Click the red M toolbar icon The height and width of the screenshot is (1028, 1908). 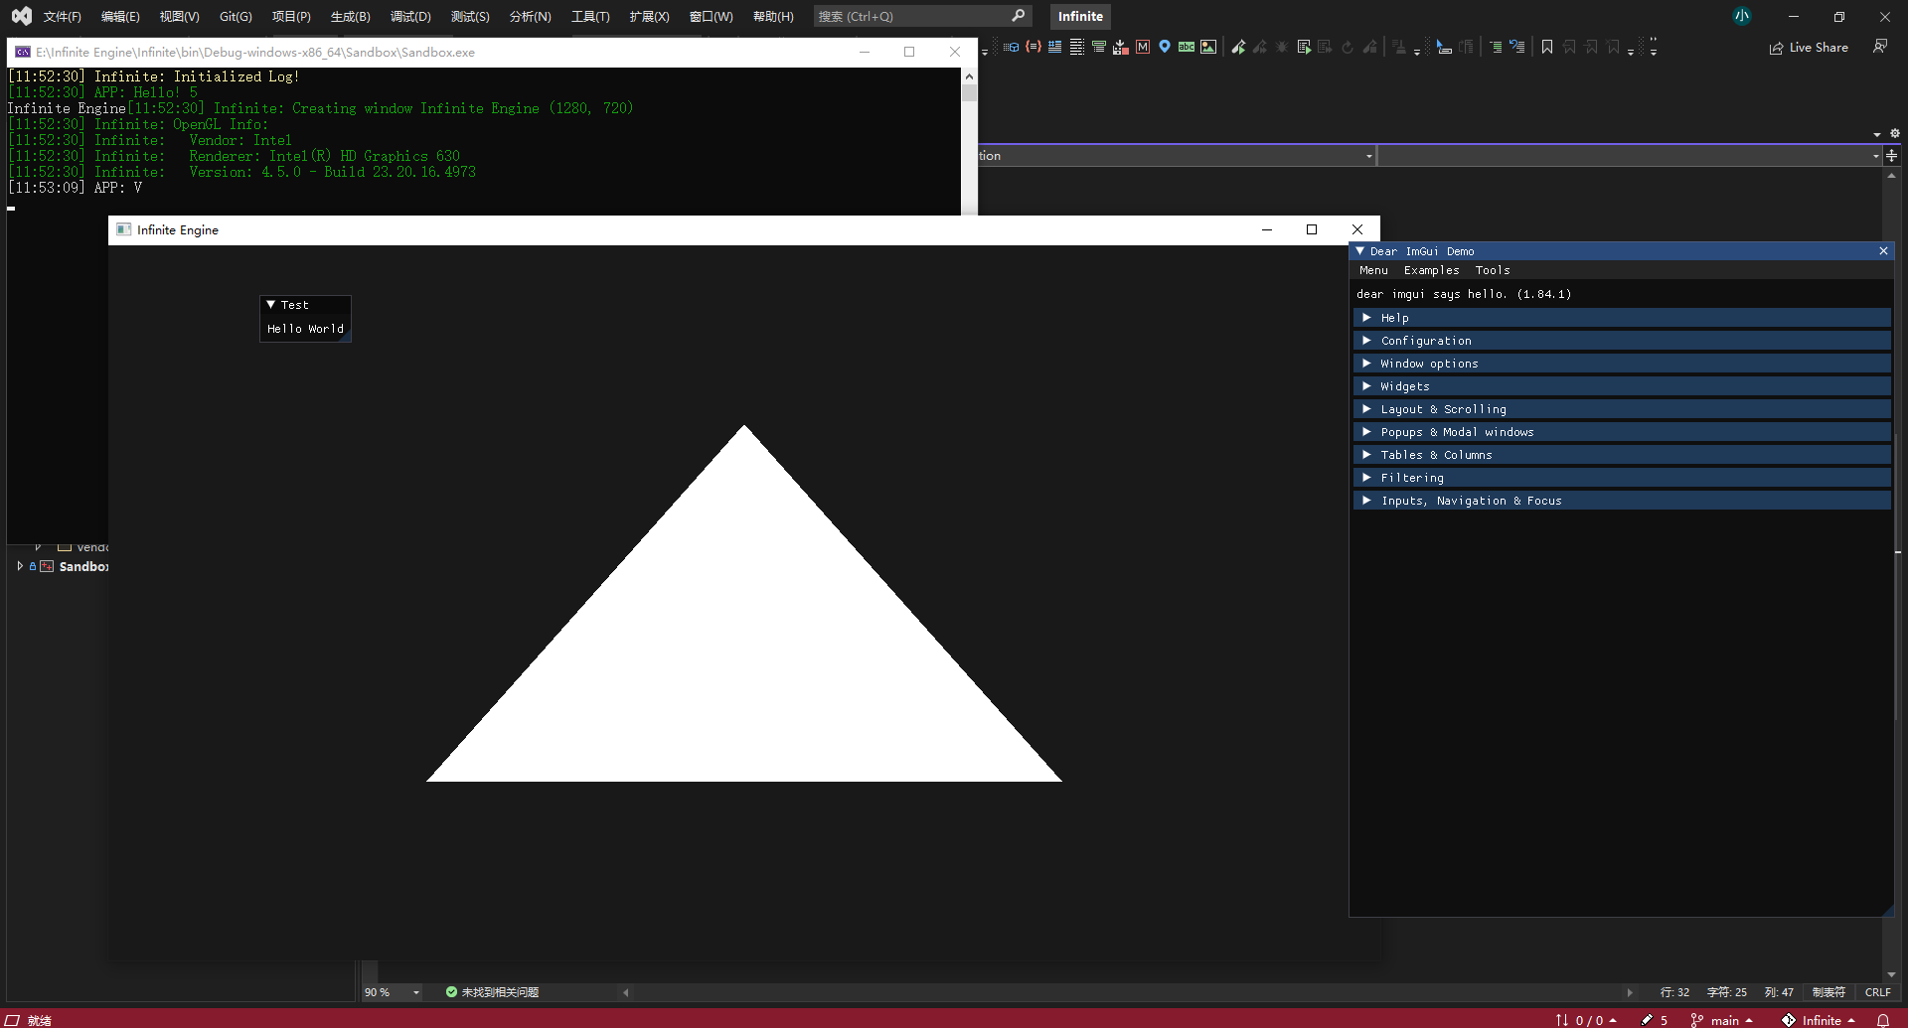[1143, 47]
